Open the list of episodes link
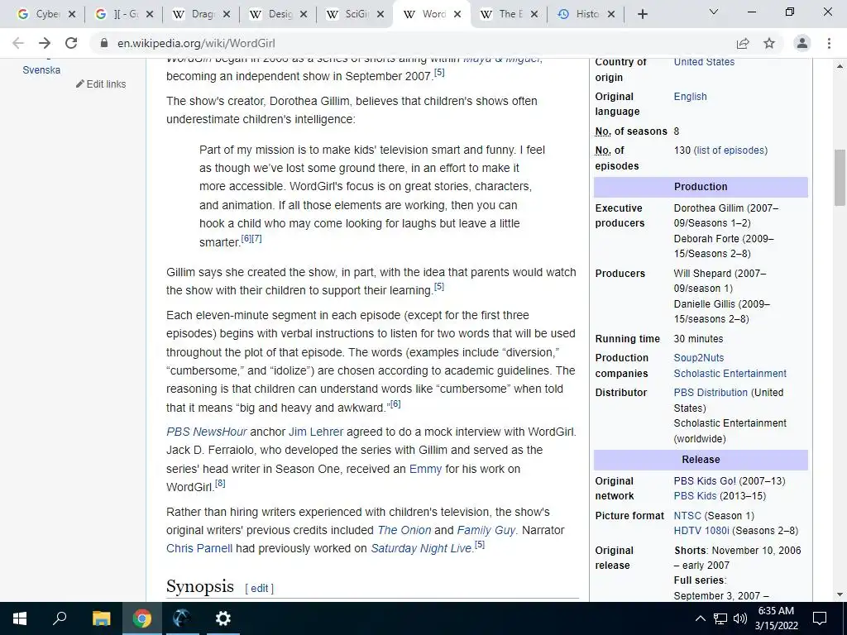Viewport: 847px width, 635px height. (x=730, y=150)
